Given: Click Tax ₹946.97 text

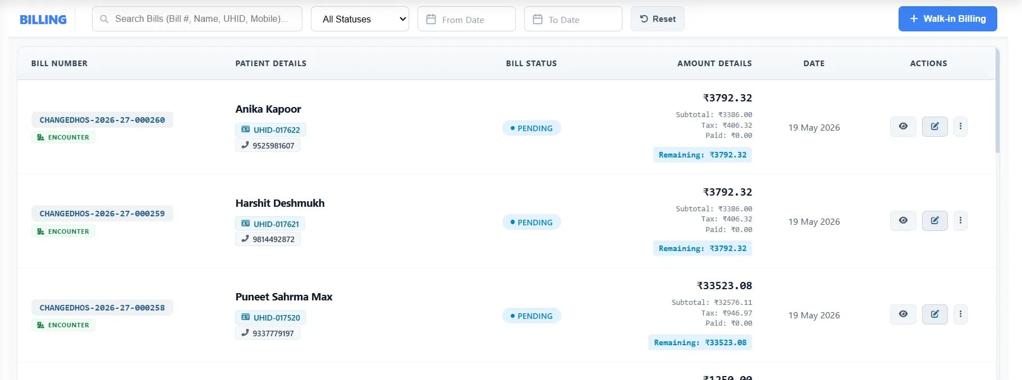Looking at the screenshot, I should [727, 313].
